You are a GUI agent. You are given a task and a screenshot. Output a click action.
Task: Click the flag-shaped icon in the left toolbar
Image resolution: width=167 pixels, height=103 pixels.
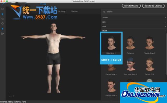[x=2, y=34]
